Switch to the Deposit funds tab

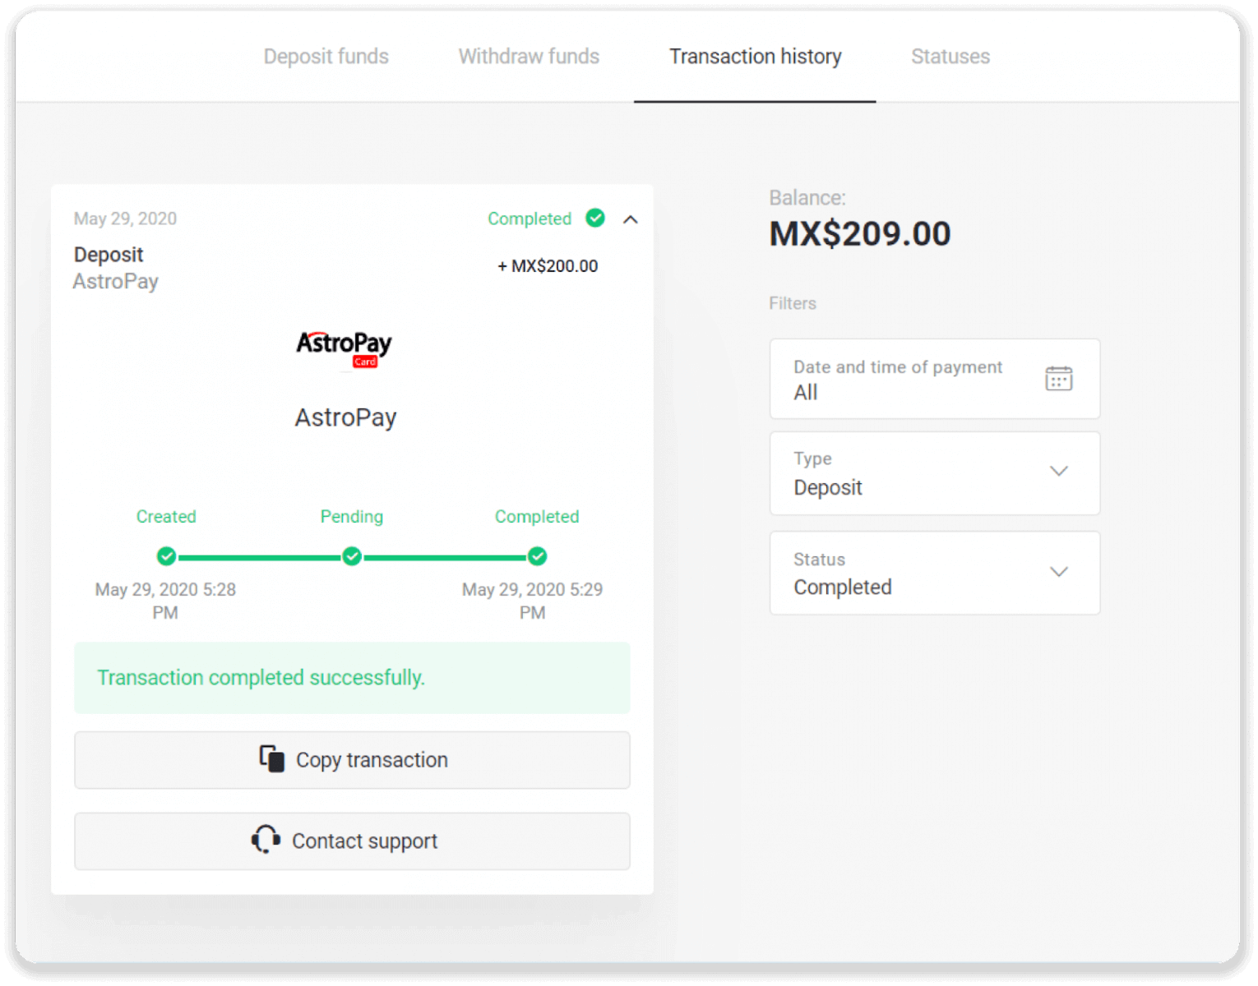(x=326, y=56)
